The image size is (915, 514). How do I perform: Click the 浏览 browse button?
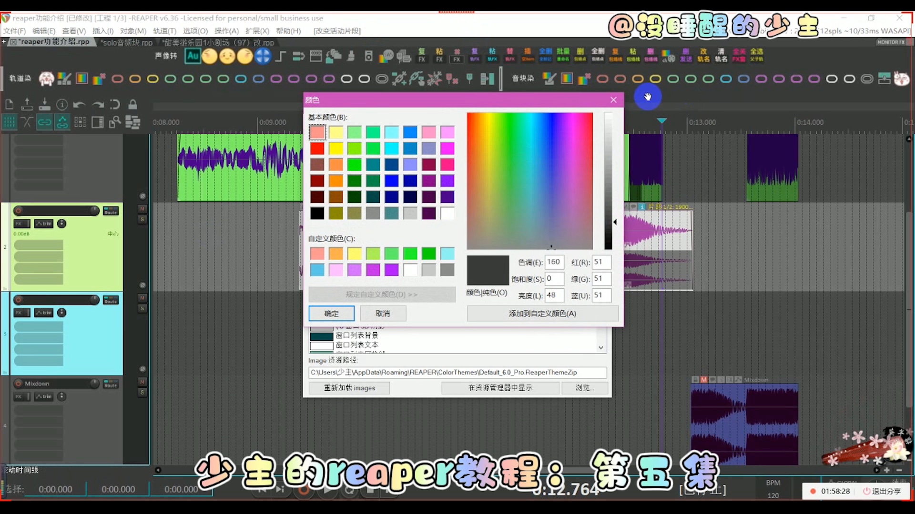tap(584, 388)
